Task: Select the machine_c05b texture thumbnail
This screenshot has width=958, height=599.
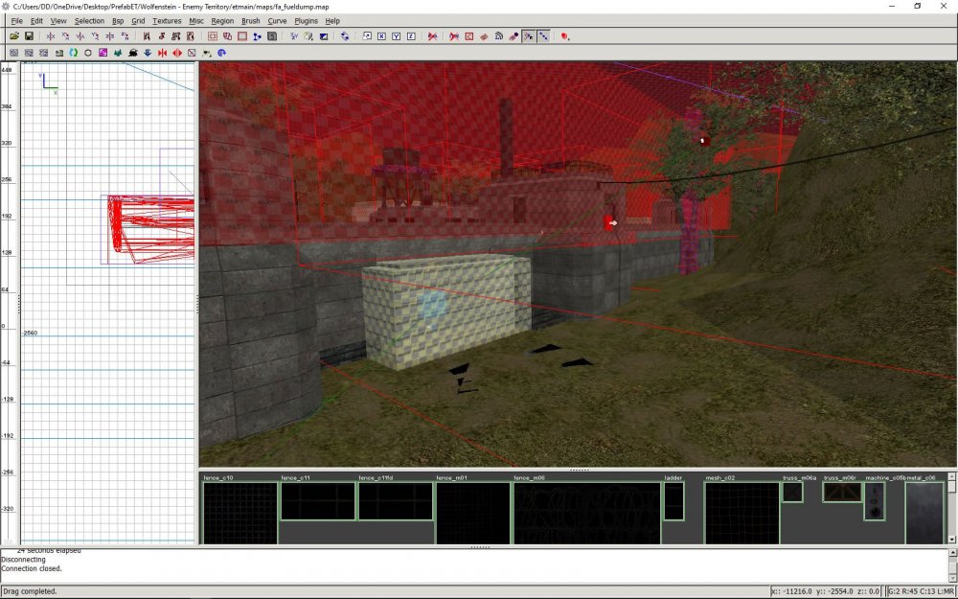Action: (875, 501)
